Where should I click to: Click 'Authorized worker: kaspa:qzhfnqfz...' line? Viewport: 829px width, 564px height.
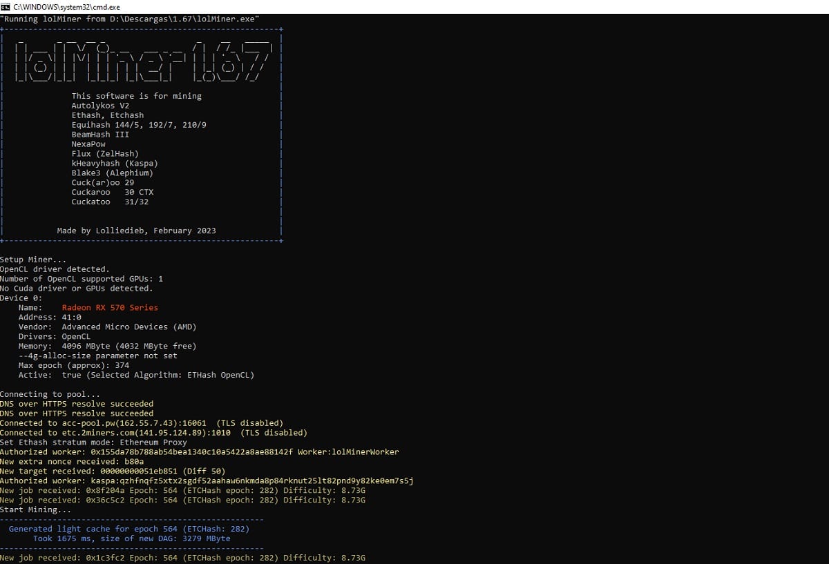[x=207, y=481]
